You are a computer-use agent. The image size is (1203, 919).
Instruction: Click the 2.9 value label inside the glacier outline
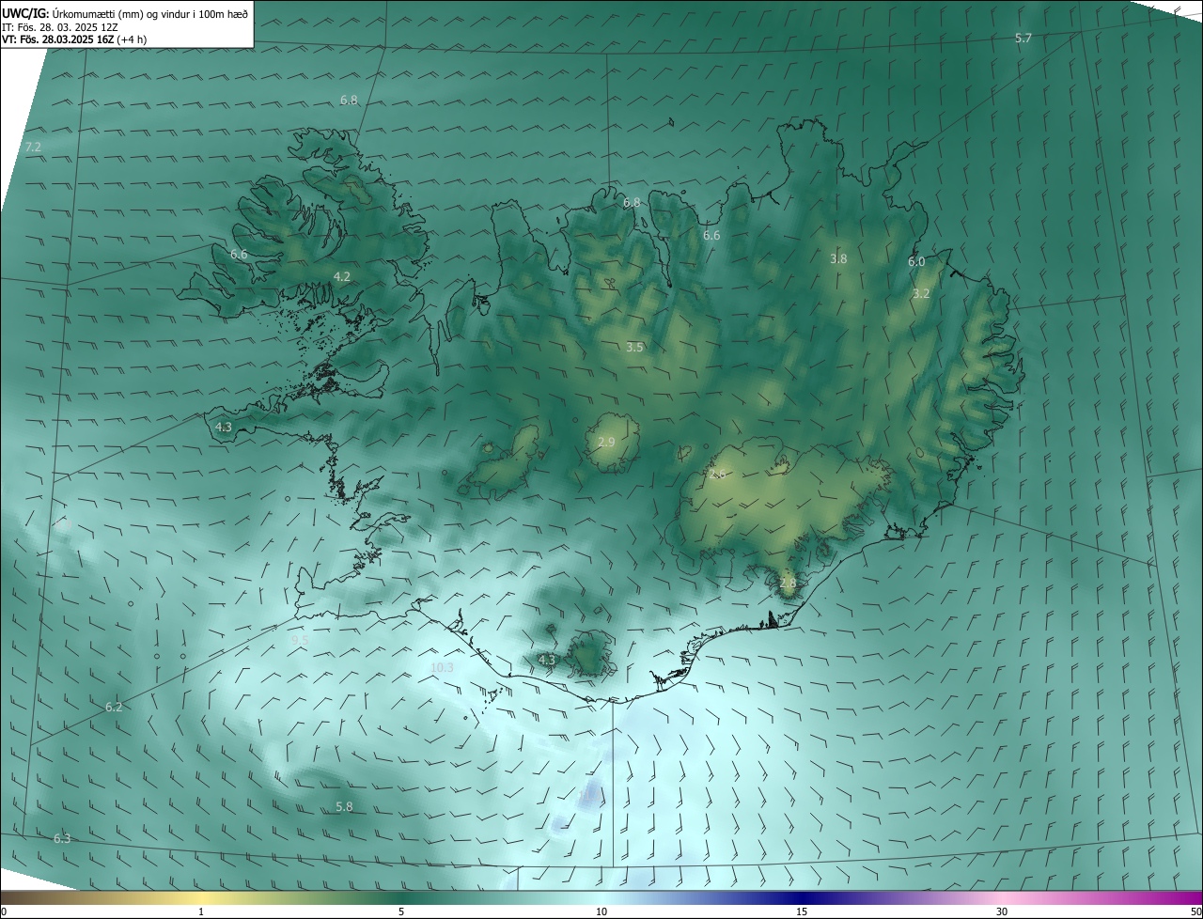coord(606,442)
